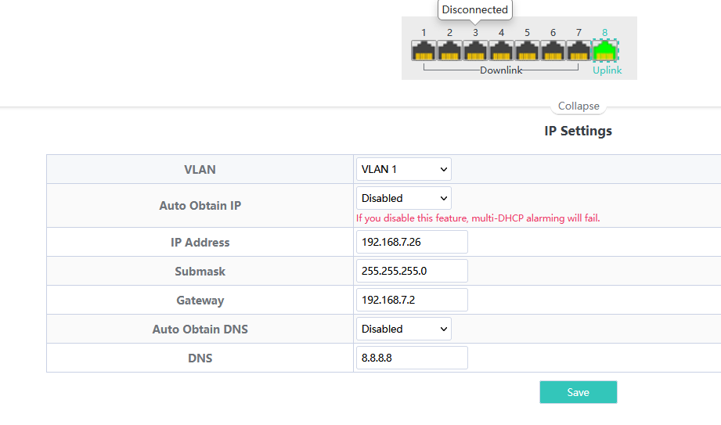This screenshot has width=721, height=425.
Task: Focus the Submask input field
Action: coord(412,271)
